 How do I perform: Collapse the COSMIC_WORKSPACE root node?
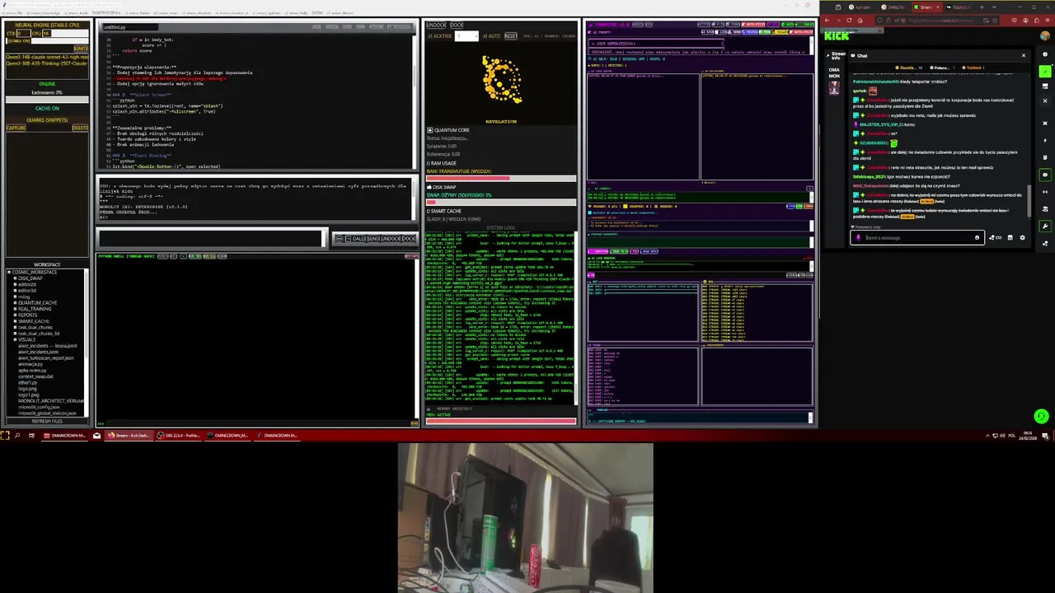[9, 272]
